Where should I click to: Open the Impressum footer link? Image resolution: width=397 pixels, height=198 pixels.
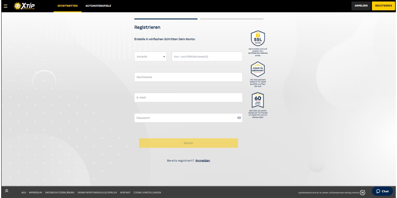click(x=35, y=192)
